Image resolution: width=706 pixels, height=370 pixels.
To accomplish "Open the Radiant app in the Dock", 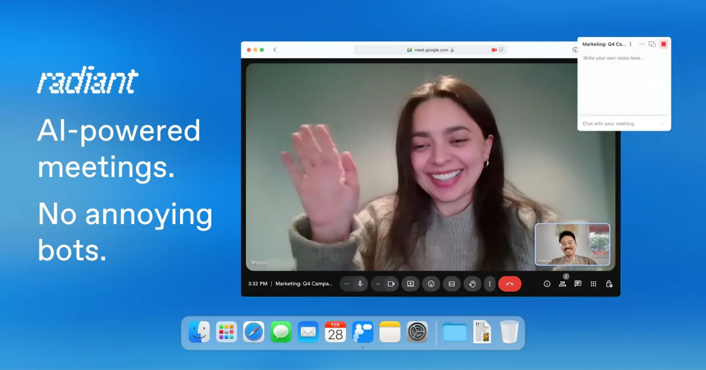I will (x=362, y=332).
